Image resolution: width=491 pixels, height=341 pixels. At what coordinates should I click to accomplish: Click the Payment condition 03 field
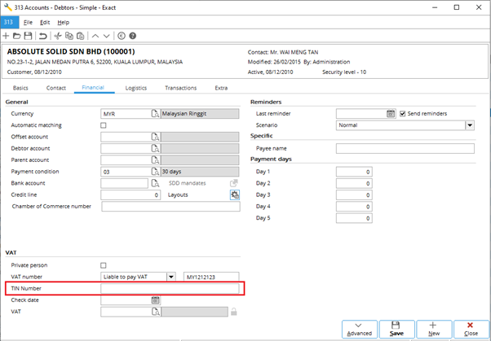tap(126, 172)
